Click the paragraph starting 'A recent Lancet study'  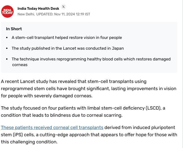coord(88,88)
